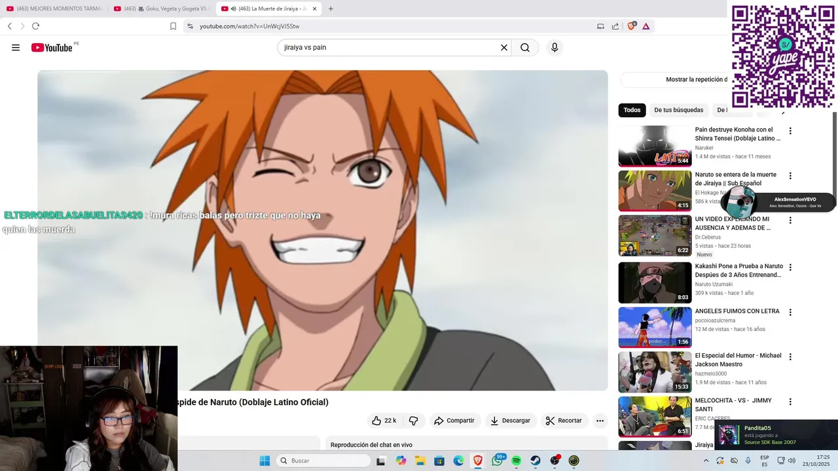Open the UN VIDEO EXPLICANDO MI AUSENCIA title
The height and width of the screenshot is (471, 838).
[x=733, y=224]
